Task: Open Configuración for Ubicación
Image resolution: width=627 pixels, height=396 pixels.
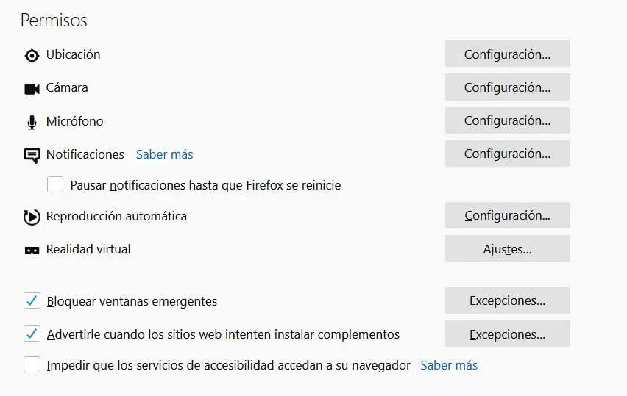Action: pyautogui.click(x=507, y=54)
